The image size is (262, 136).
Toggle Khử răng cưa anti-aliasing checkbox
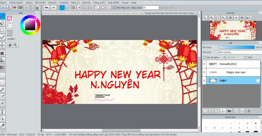coord(114,8)
